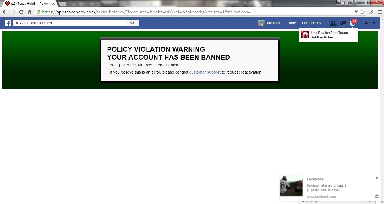Reload the page with the refresh icon
This screenshot has width=384, height=204.
pos(21,12)
